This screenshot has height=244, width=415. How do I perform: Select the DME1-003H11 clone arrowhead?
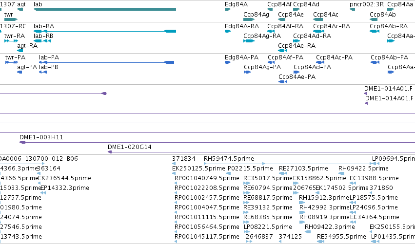coord(22,142)
